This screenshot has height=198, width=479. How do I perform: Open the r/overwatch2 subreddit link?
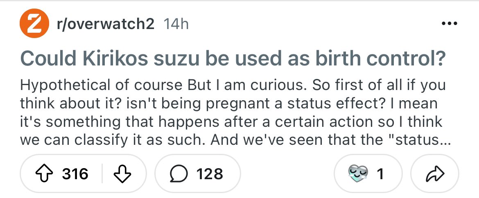click(x=106, y=25)
